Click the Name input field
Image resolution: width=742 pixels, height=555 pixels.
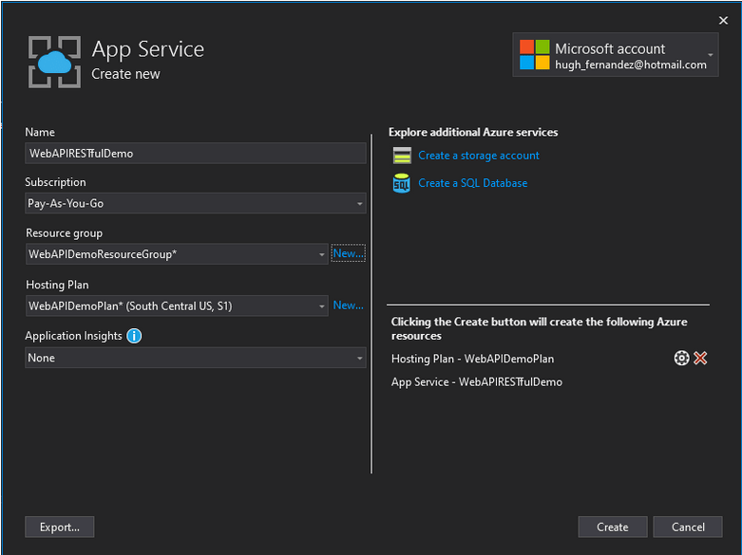click(x=195, y=153)
